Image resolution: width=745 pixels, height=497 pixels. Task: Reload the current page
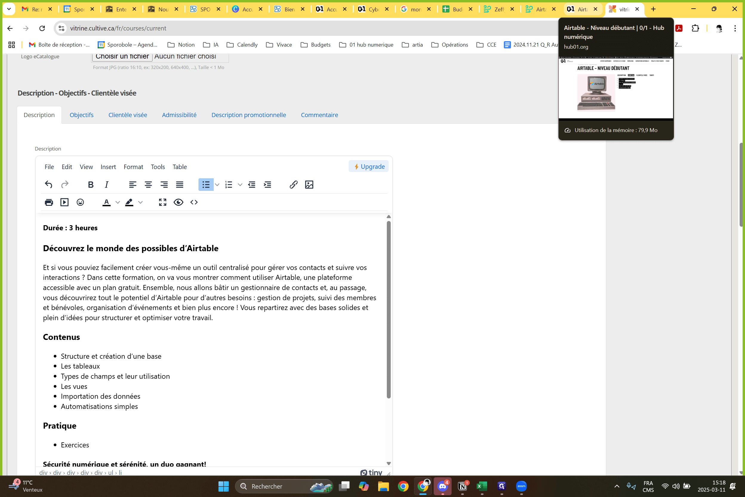(x=42, y=28)
